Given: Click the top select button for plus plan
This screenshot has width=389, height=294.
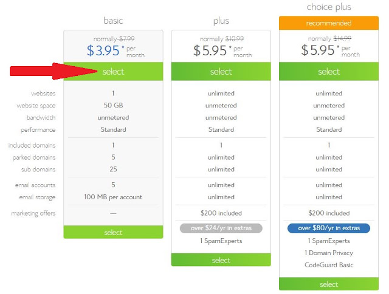Looking at the screenshot, I should [x=221, y=72].
